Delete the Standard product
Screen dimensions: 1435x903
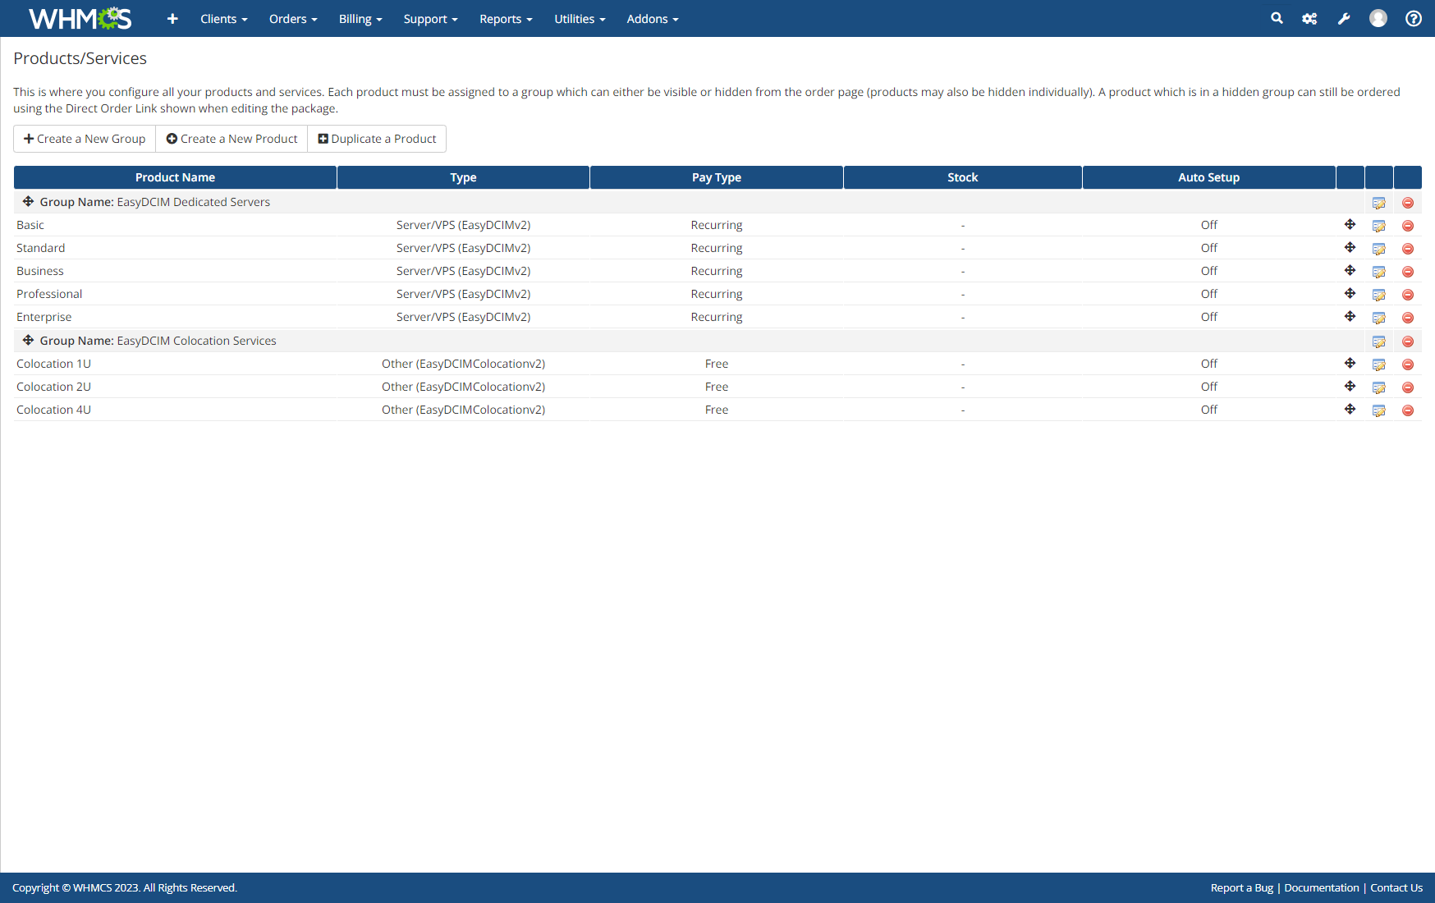[x=1408, y=249]
